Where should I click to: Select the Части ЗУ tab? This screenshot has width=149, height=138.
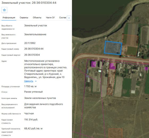pyautogui.click(x=50, y=17)
